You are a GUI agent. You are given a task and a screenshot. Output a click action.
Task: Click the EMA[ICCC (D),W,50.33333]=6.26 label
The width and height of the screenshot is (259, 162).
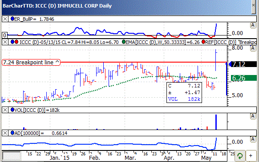[162, 42]
